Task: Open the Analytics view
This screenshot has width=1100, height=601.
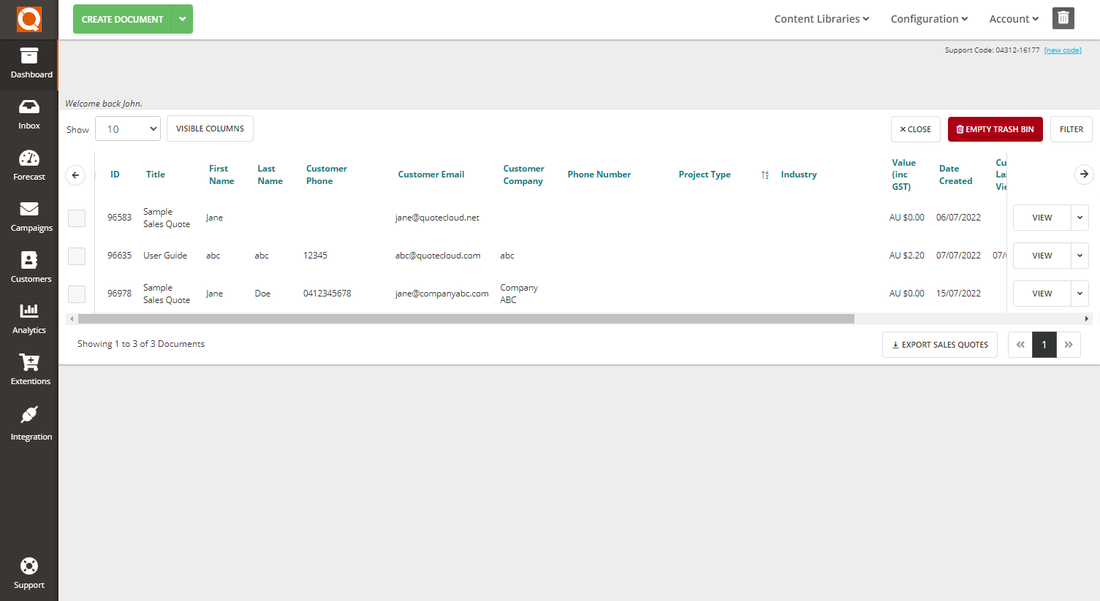Action: [29, 318]
